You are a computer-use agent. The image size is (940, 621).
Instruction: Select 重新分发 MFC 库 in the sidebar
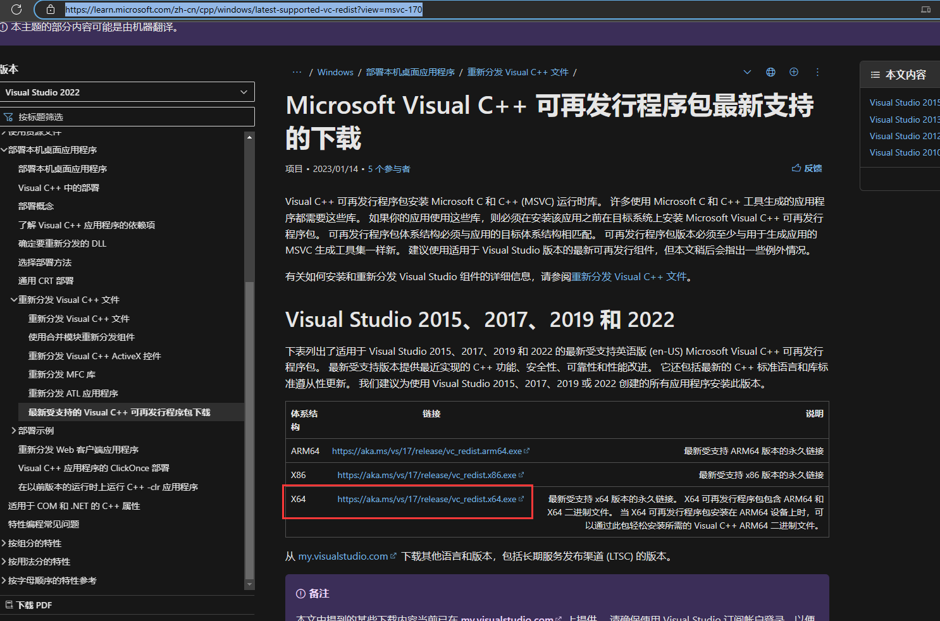(x=63, y=374)
